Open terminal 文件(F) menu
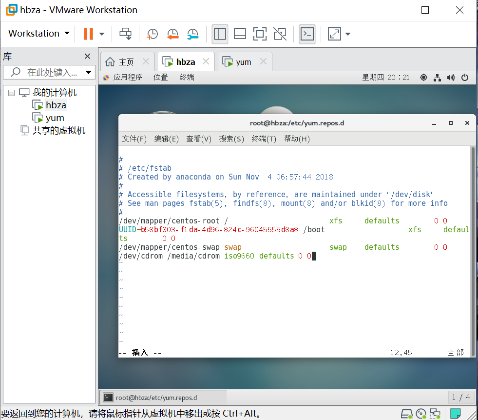478x420 pixels. pos(134,139)
